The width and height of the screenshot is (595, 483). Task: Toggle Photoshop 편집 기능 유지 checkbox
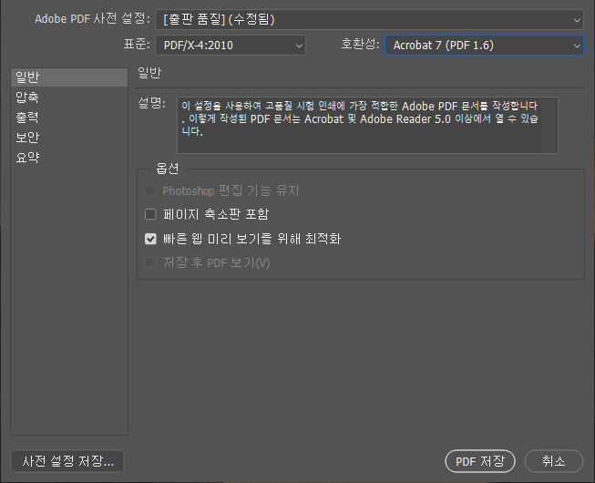pos(150,190)
